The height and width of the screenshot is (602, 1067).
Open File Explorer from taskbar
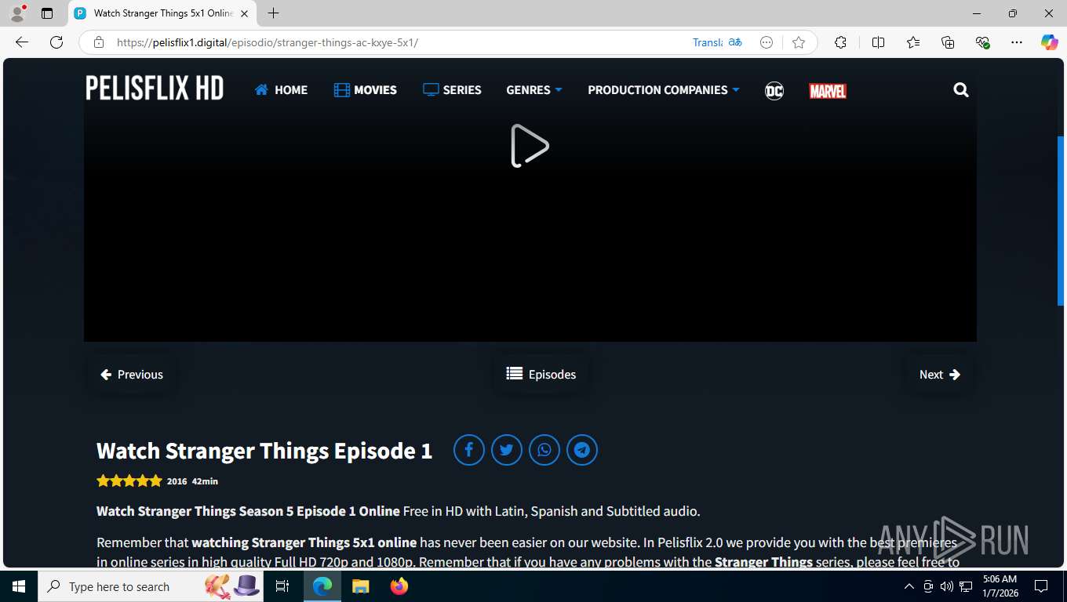360,586
